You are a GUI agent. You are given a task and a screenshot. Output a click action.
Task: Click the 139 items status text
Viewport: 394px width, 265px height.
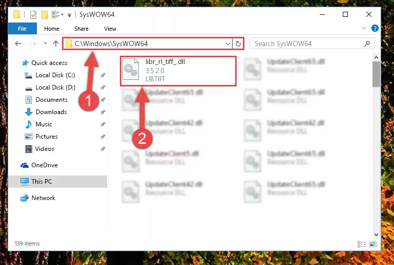point(27,244)
